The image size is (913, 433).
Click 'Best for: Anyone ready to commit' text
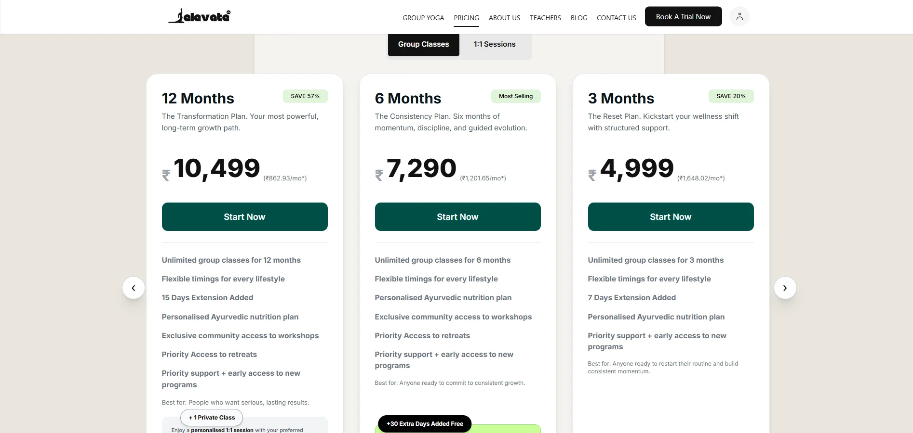click(x=450, y=383)
